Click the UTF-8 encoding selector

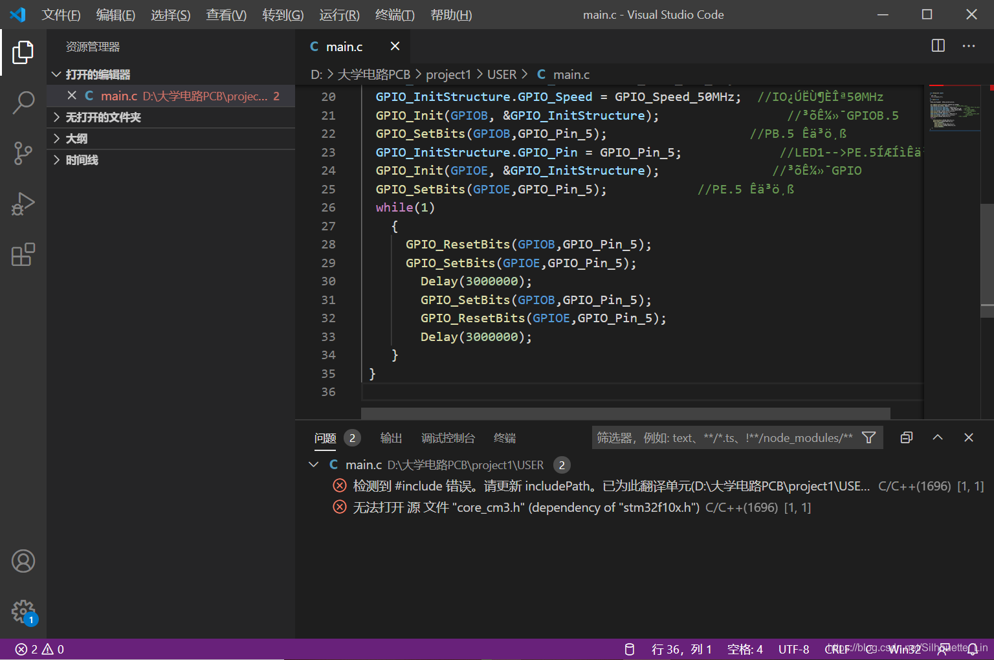coord(793,649)
